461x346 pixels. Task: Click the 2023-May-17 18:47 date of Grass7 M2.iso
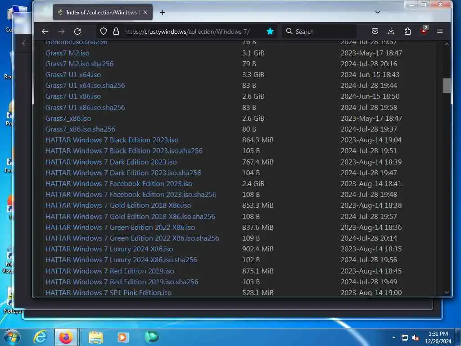[371, 53]
